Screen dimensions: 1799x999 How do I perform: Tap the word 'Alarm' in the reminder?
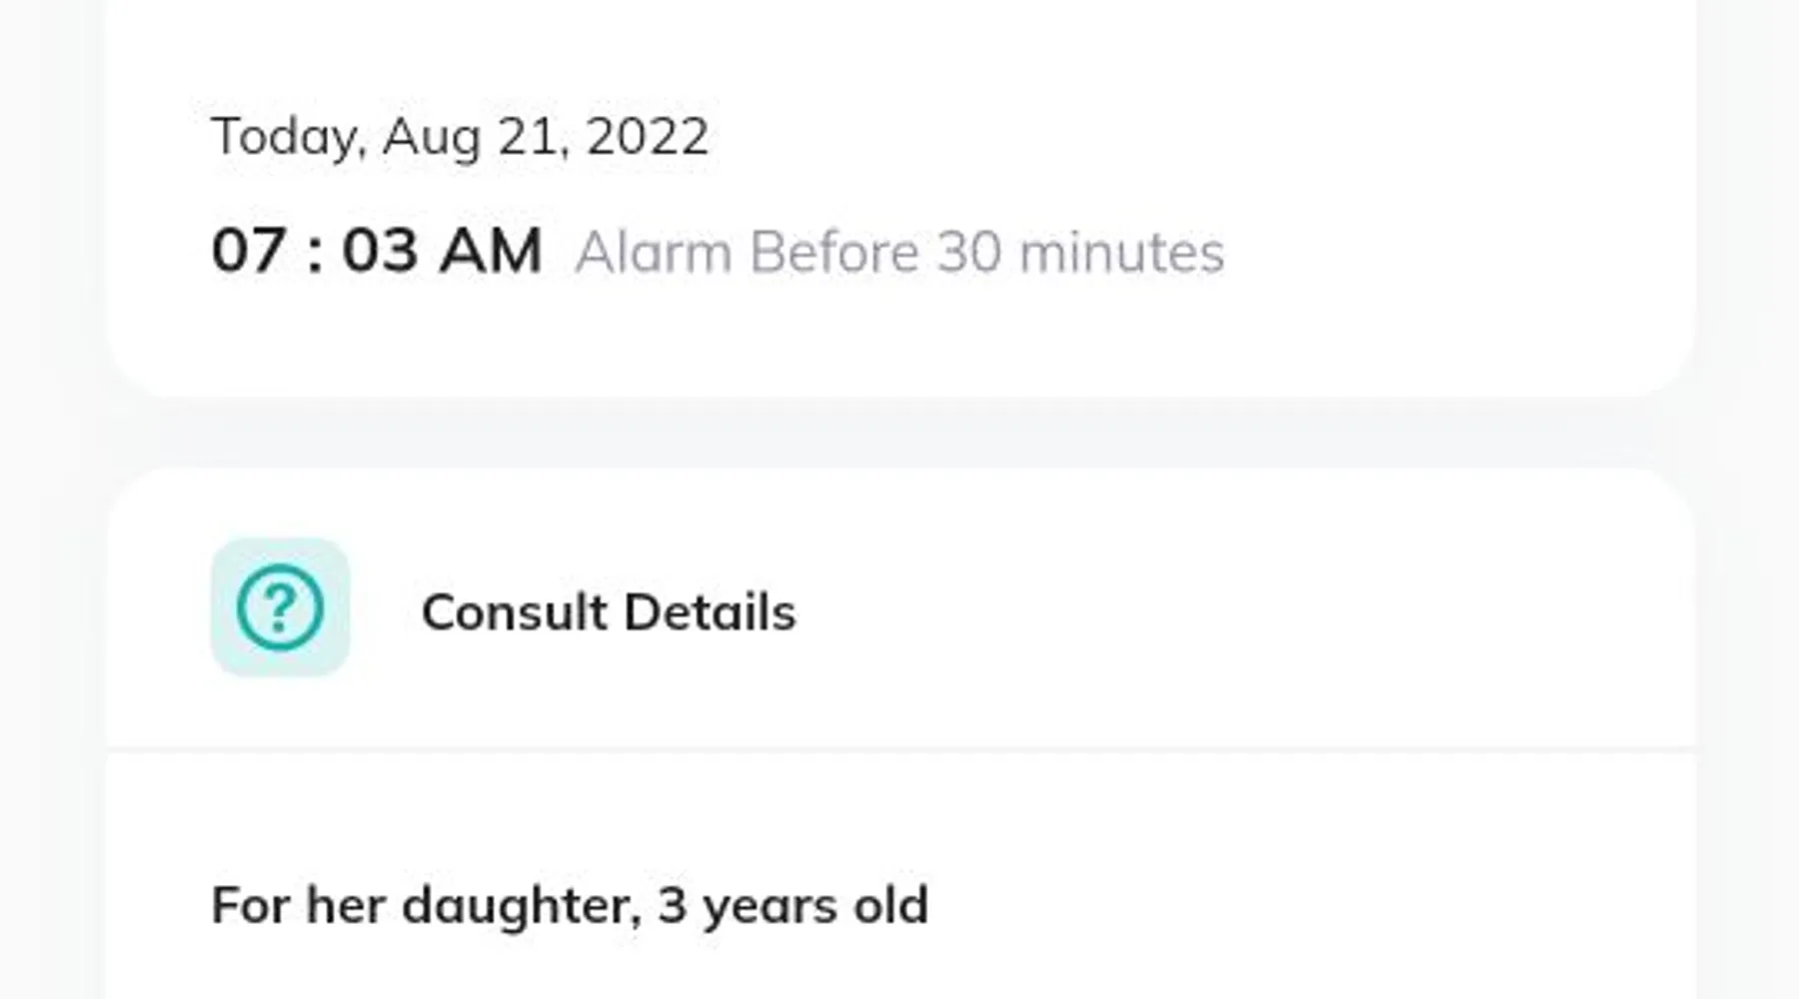click(x=654, y=252)
